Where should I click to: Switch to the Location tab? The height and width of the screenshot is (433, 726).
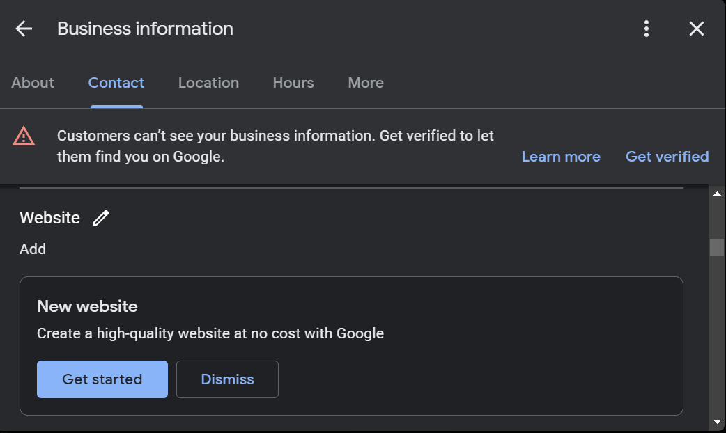(208, 82)
